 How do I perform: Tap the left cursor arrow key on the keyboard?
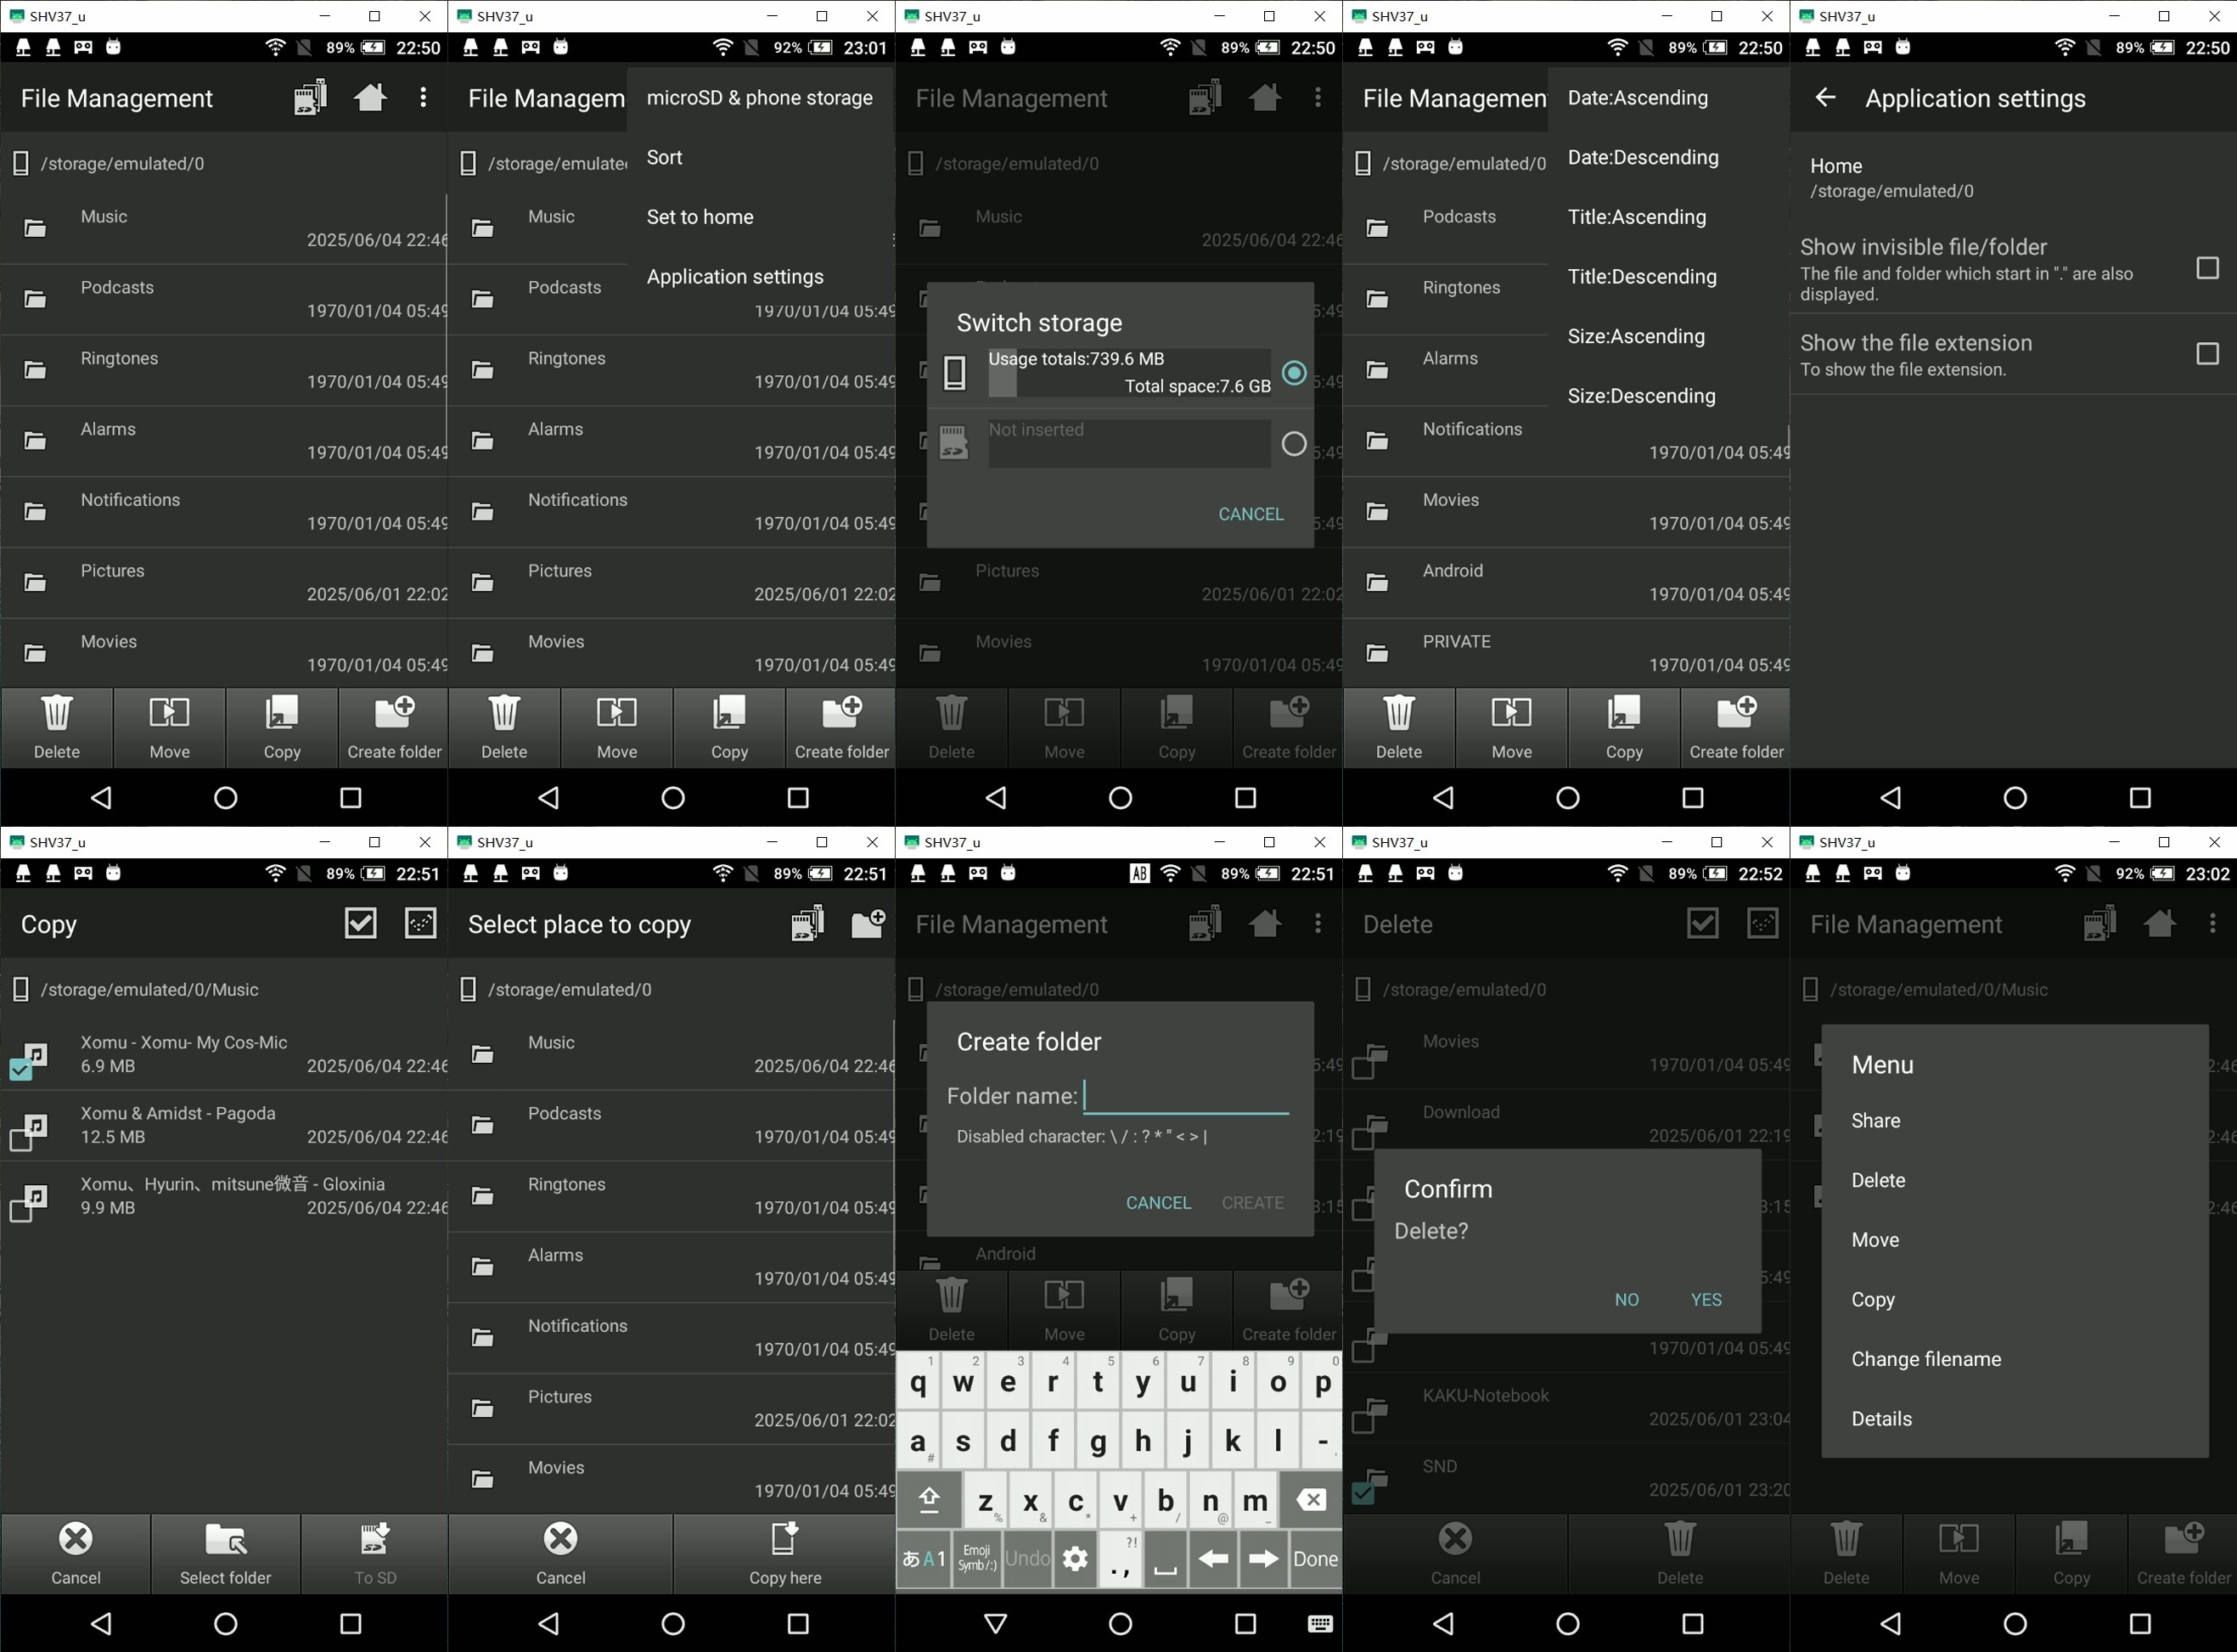(1213, 1558)
